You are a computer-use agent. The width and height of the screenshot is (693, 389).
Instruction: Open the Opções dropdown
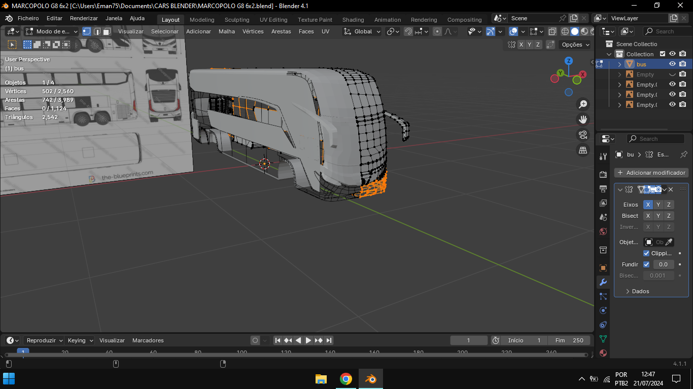click(x=575, y=45)
